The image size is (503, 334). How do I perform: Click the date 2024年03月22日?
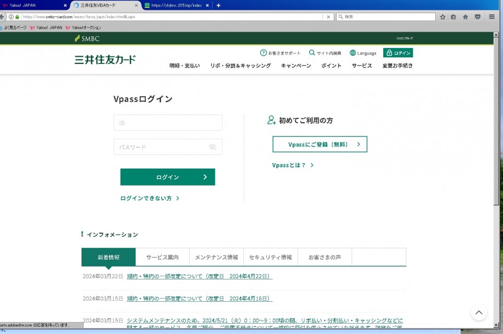[103, 276]
